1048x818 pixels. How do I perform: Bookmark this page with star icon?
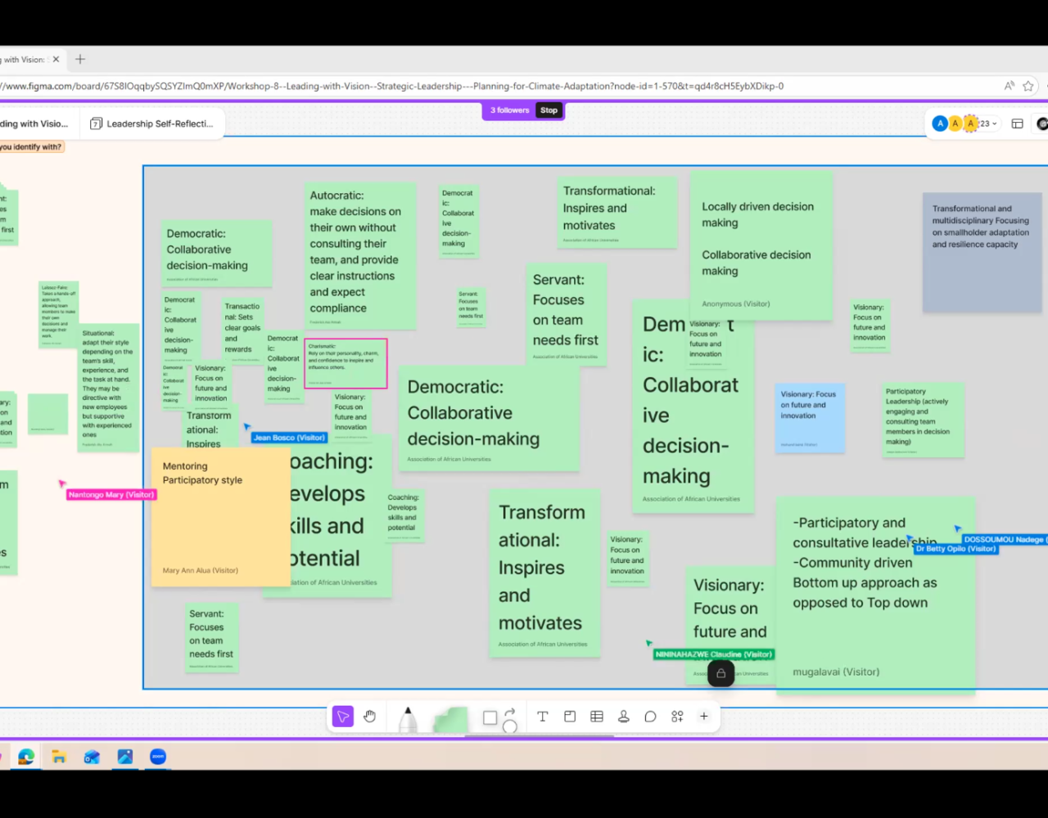pyautogui.click(x=1028, y=86)
